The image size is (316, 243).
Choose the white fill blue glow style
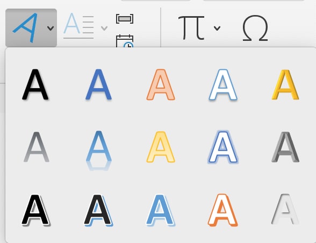(x=223, y=147)
